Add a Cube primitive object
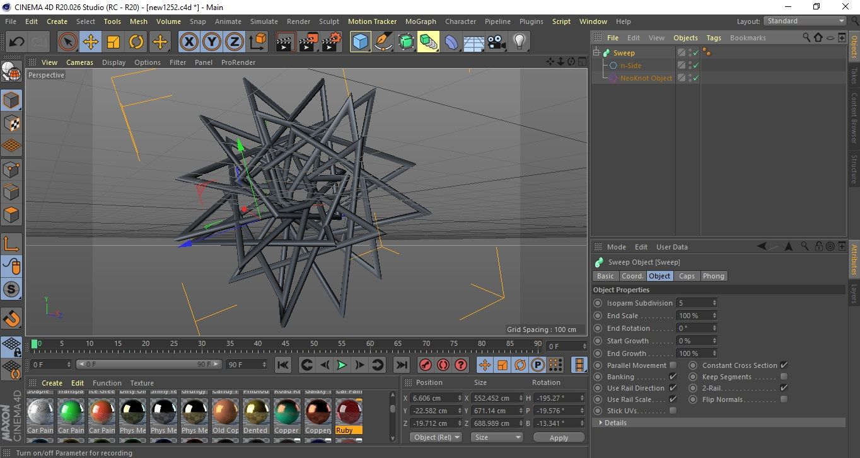This screenshot has width=860, height=458. [361, 42]
